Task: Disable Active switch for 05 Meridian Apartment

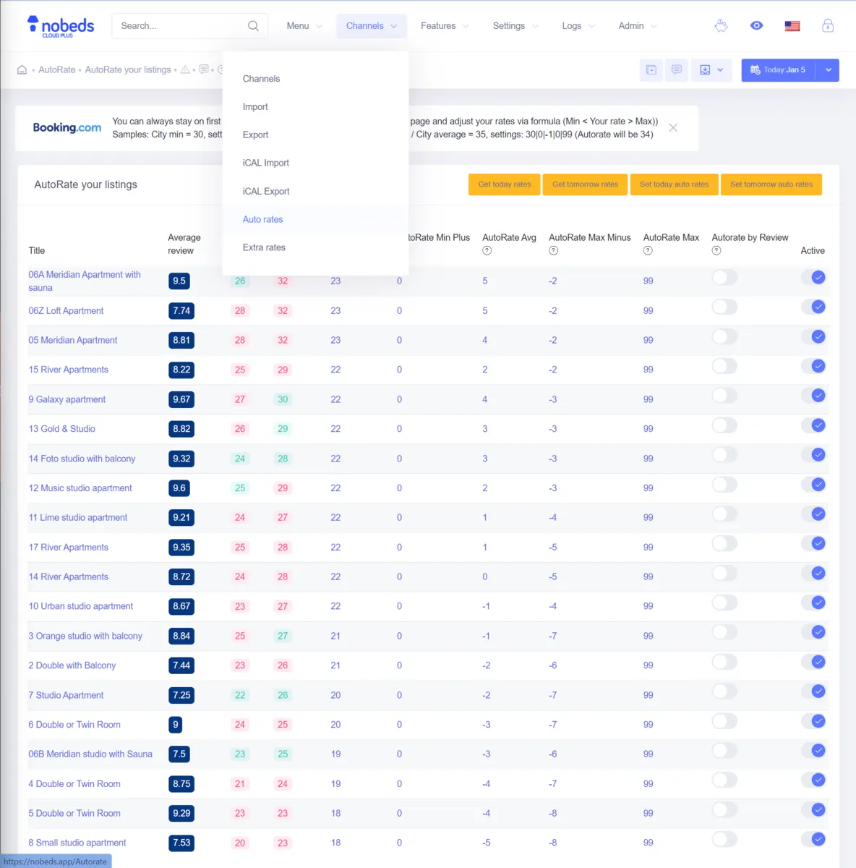Action: tap(813, 337)
